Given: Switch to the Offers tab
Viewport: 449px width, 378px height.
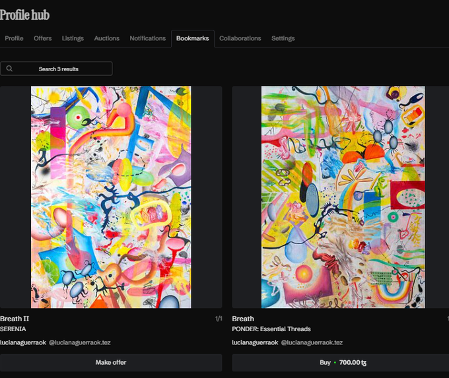Looking at the screenshot, I should click(43, 38).
